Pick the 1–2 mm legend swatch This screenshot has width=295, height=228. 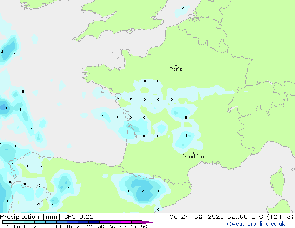(29, 222)
